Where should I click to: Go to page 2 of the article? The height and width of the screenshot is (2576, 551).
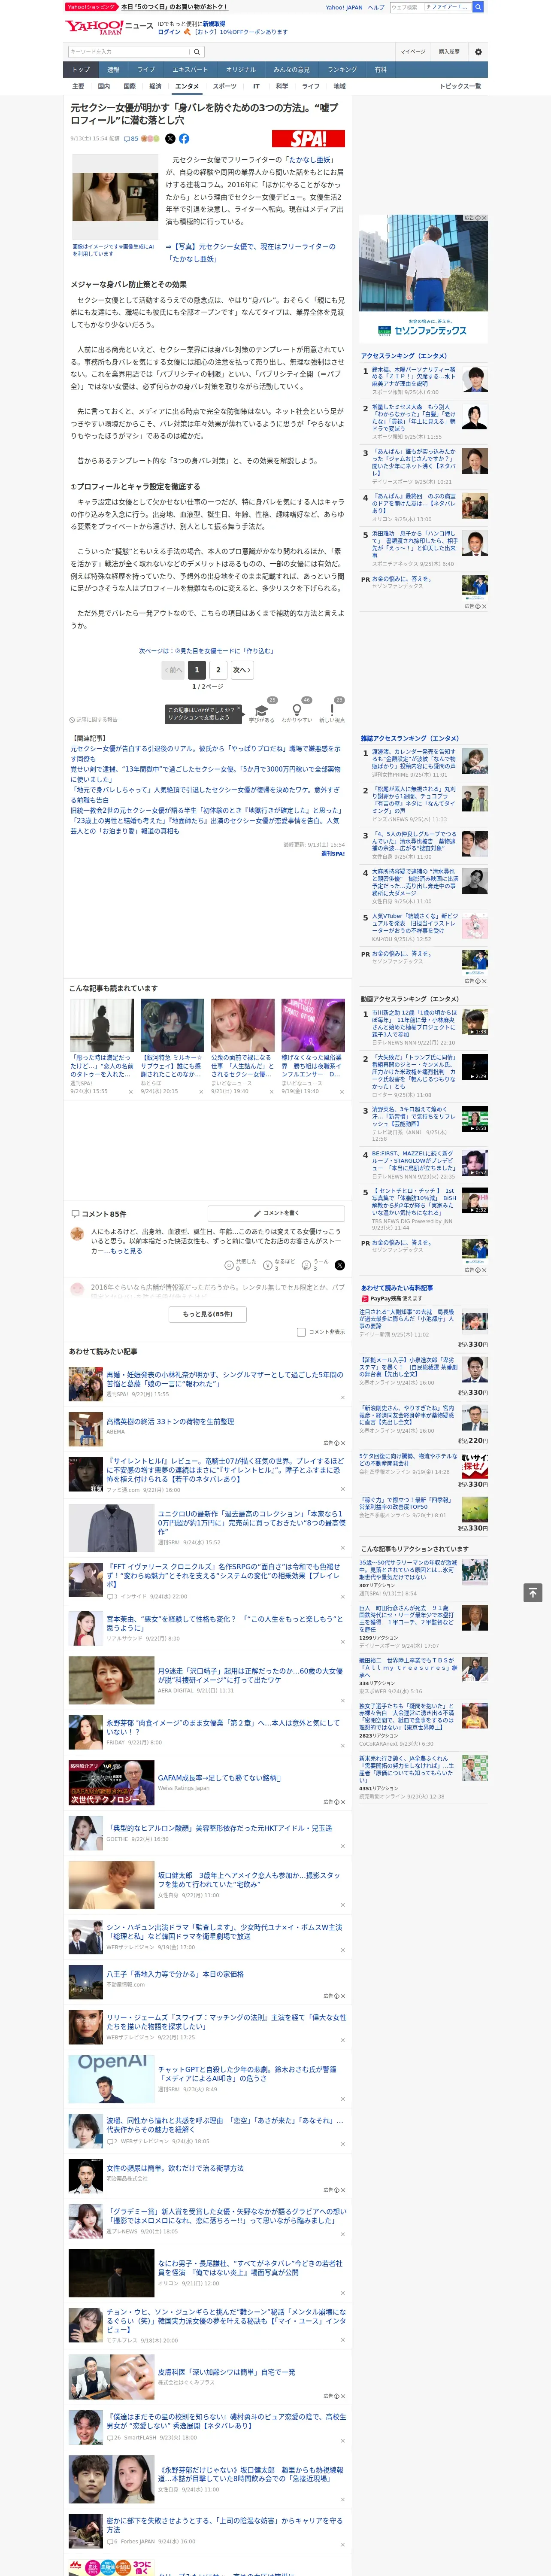tap(218, 670)
